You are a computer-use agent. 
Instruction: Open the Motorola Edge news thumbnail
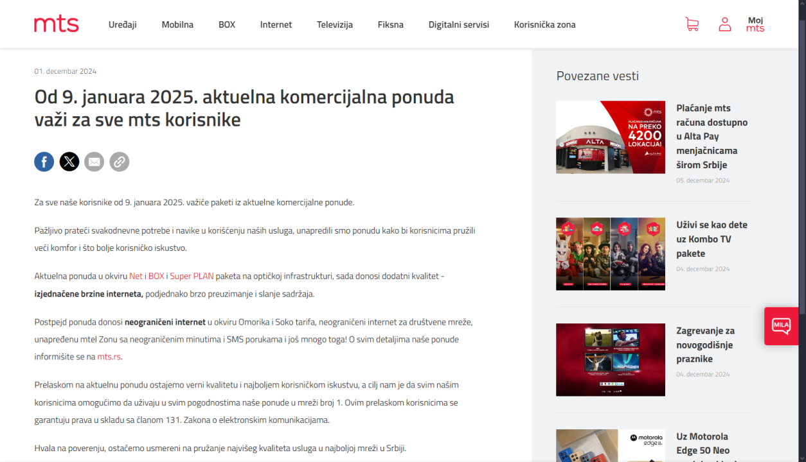611,446
